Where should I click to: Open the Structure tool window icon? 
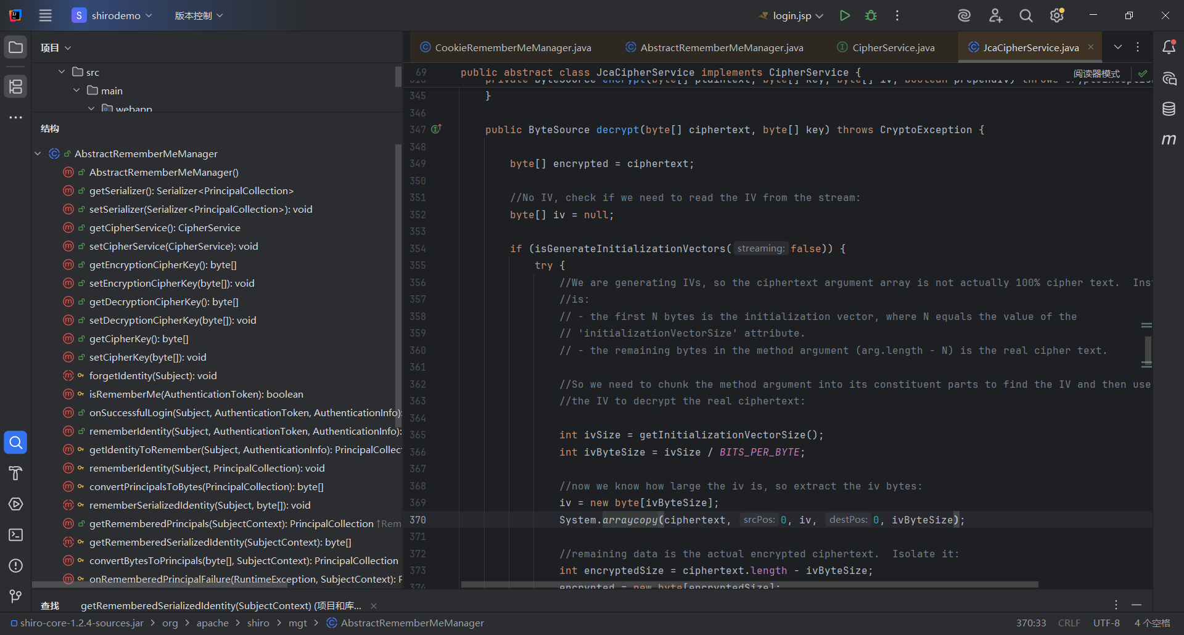tap(15, 86)
